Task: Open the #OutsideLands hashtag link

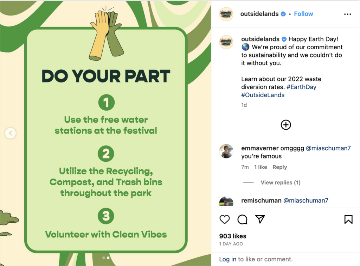Action: 263,95
